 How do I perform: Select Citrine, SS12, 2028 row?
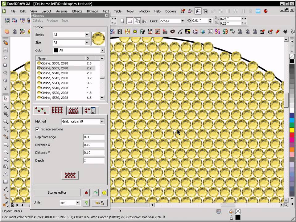coord(66,78)
